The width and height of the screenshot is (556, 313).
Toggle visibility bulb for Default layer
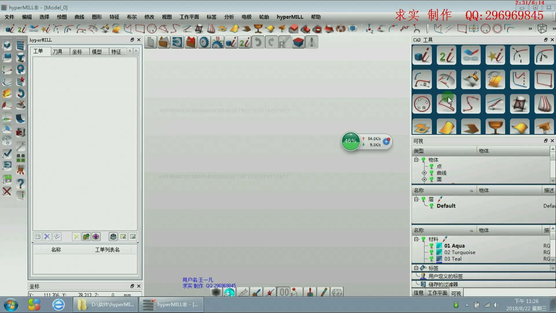click(x=431, y=206)
